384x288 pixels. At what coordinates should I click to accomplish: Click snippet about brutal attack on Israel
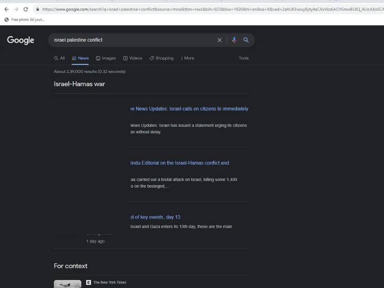[x=183, y=183]
